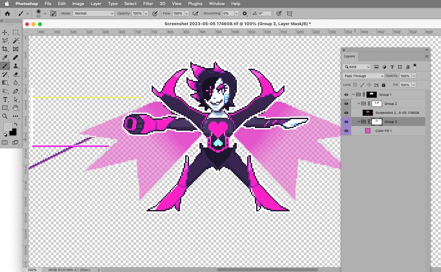Select the Rectangular Marquee tool
441x272 pixels.
15,32
